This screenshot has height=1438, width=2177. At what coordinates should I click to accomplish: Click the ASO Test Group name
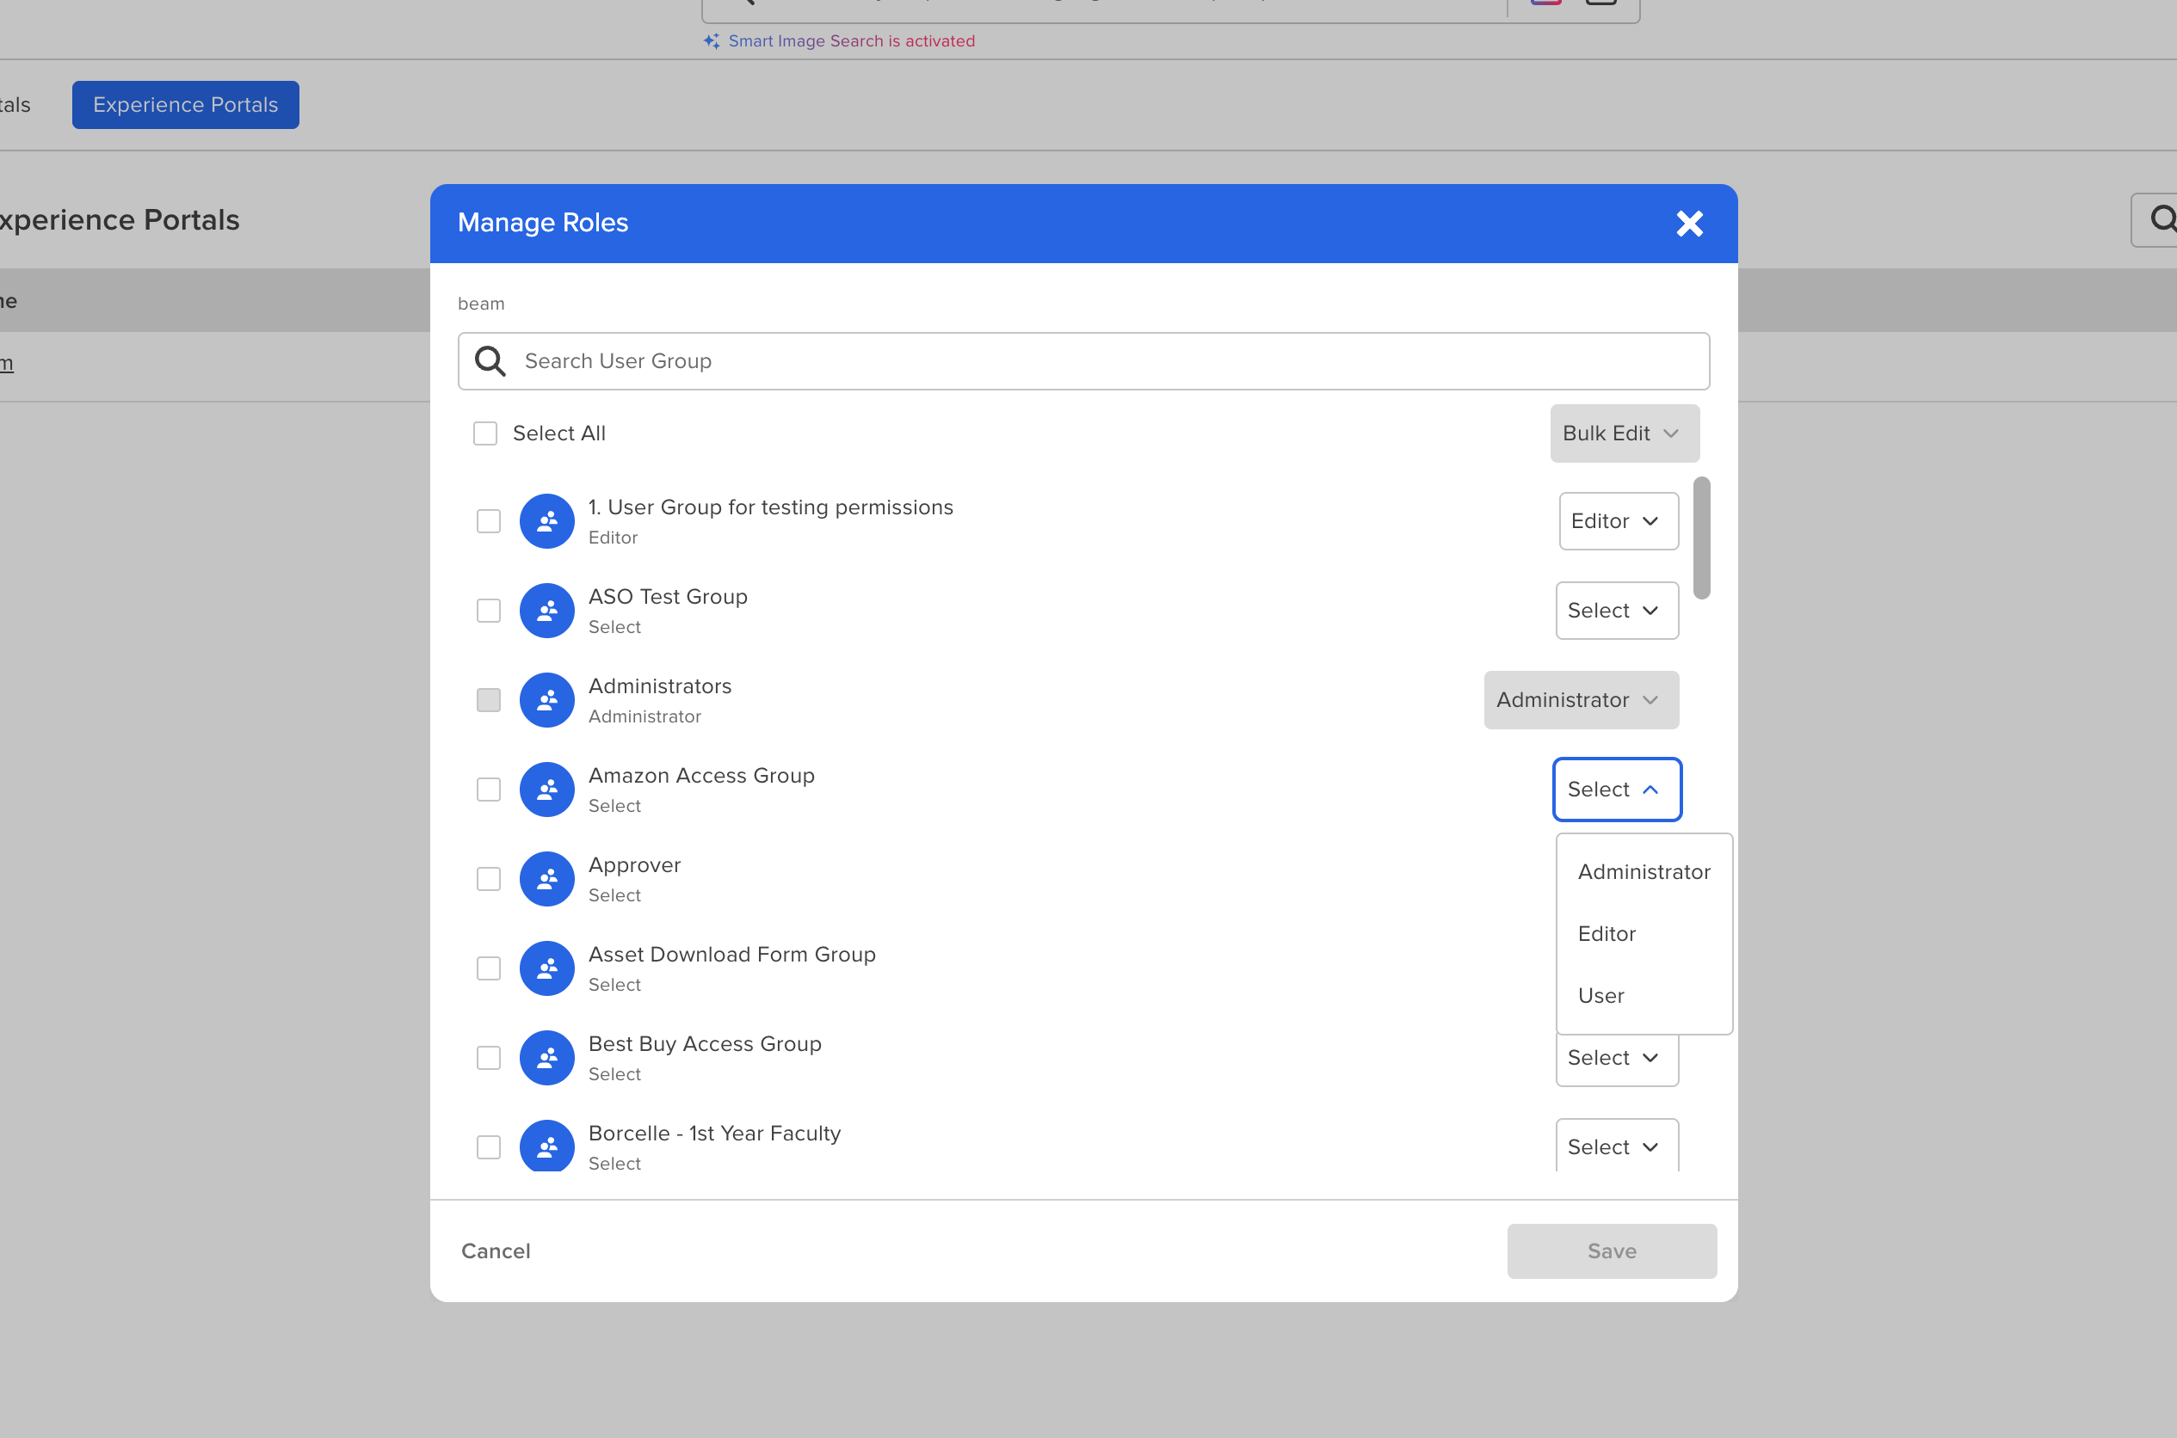pyautogui.click(x=667, y=597)
